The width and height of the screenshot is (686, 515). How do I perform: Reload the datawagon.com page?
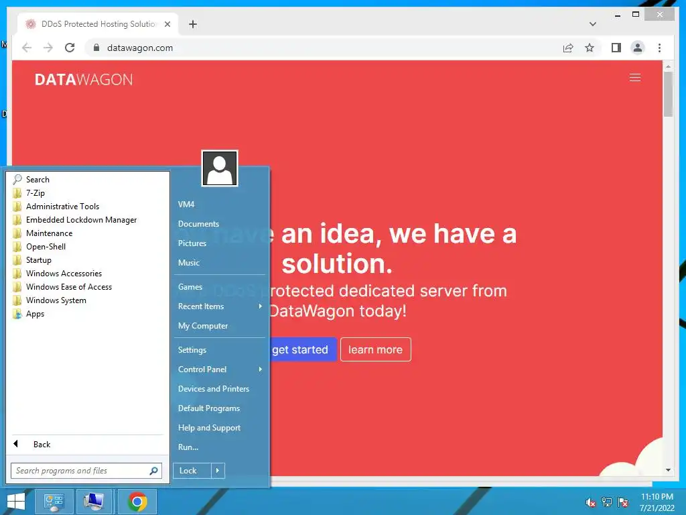(x=70, y=48)
